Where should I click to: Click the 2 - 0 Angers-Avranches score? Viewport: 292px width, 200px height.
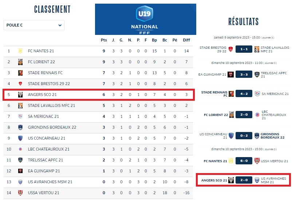pyautogui.click(x=244, y=180)
